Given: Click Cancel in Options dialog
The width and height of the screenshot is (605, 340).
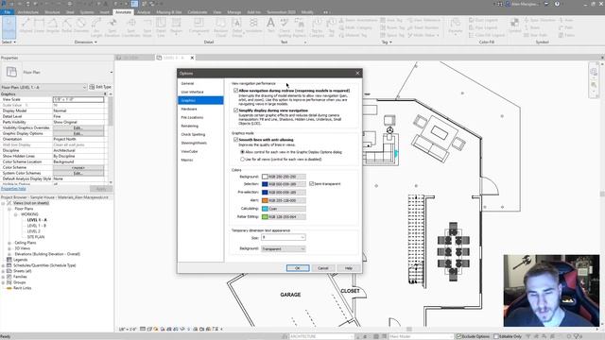Looking at the screenshot, I should click(323, 268).
